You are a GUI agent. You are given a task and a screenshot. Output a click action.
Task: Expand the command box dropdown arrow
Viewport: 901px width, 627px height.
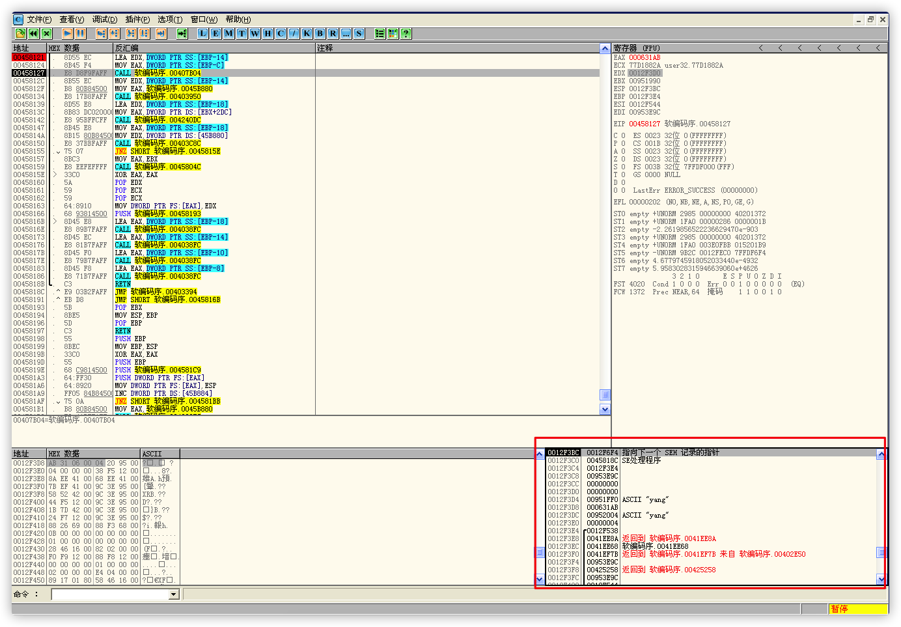pos(174,594)
